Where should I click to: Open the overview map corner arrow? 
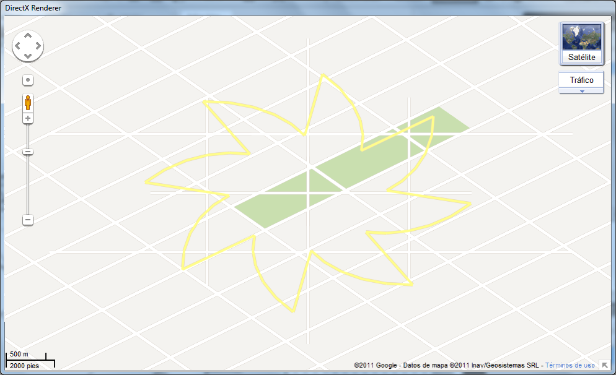tap(604, 366)
